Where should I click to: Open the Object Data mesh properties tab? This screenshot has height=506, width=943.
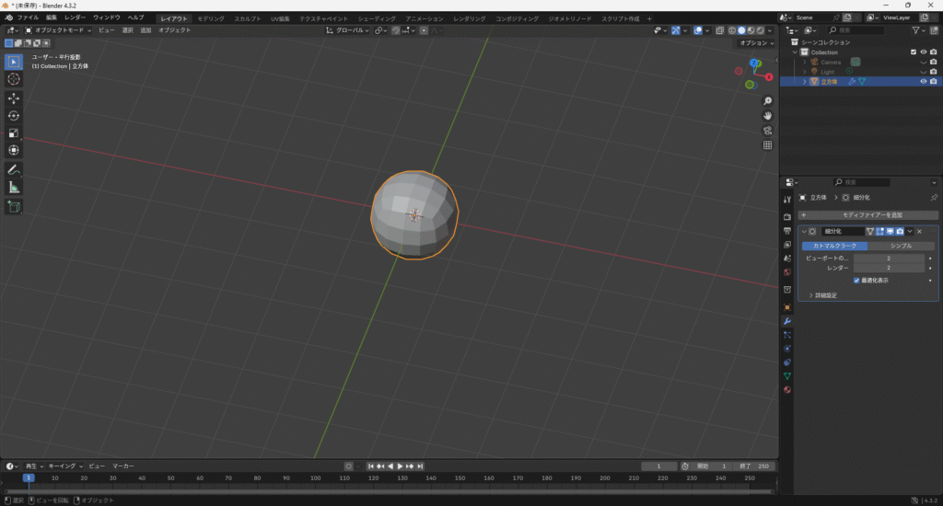click(x=786, y=376)
